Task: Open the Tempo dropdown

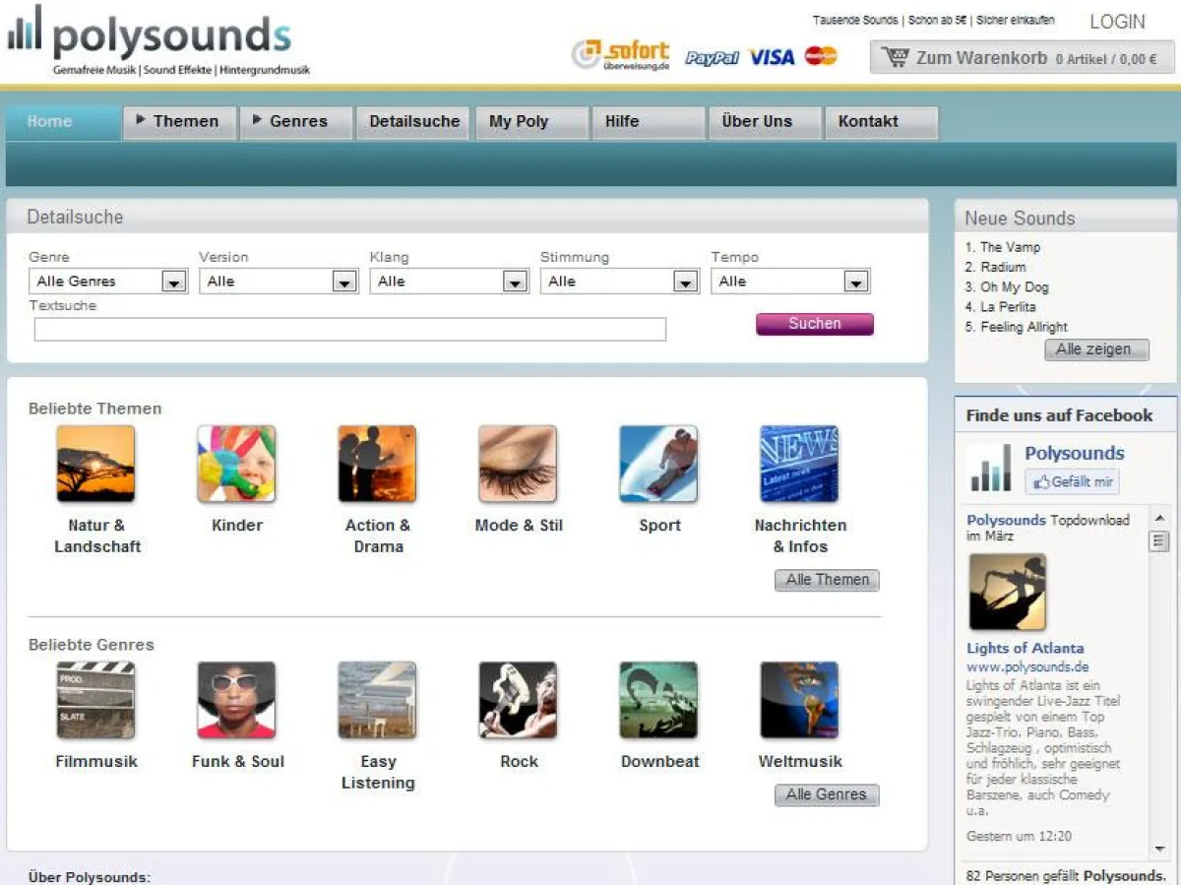Action: [789, 281]
